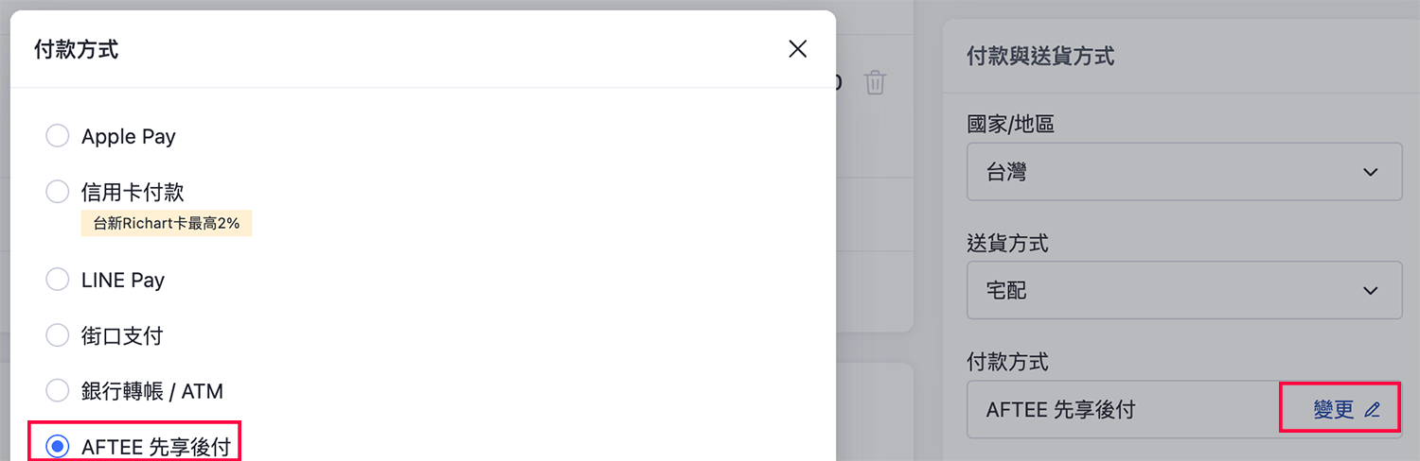Click AFTEE 先享後付 text in side panel field
The image size is (1420, 461).
(1060, 410)
